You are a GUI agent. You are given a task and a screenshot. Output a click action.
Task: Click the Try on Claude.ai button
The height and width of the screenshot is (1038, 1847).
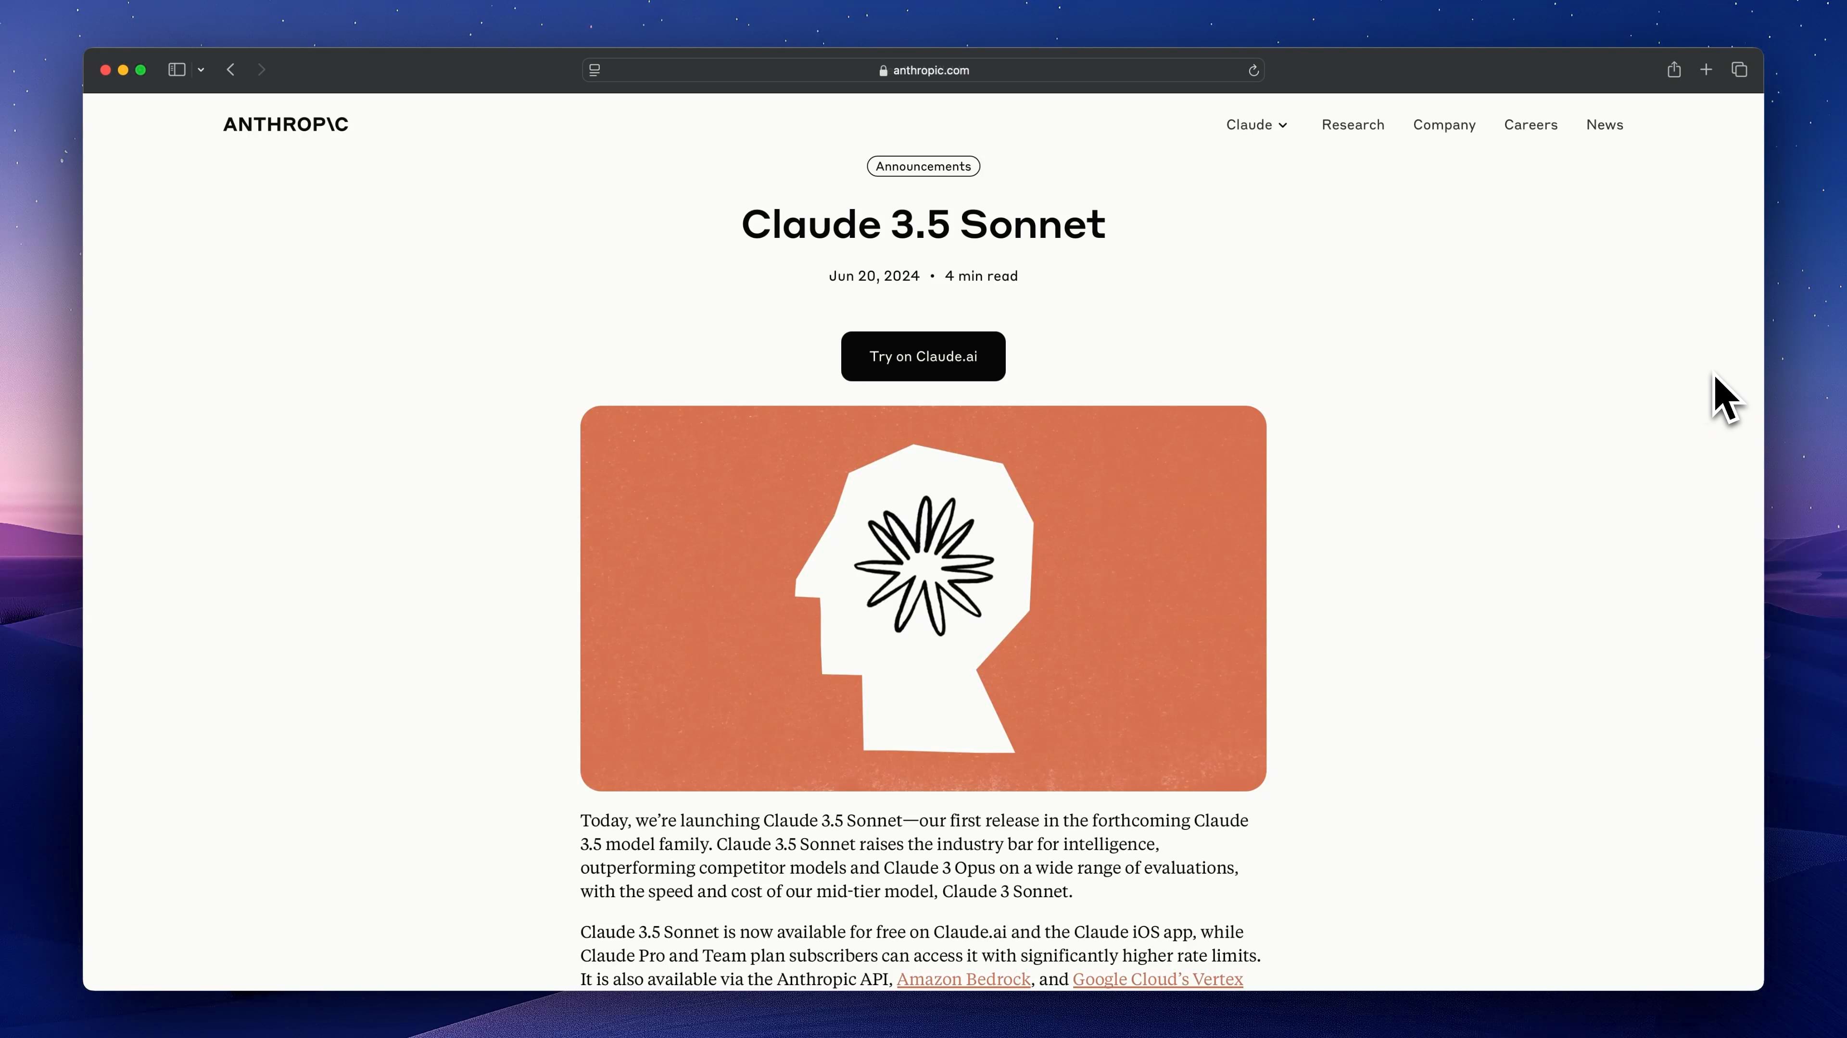923,356
